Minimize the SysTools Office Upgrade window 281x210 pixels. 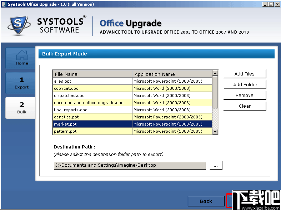pos(265,4)
